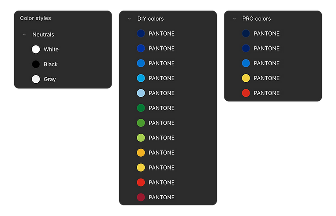This screenshot has height=216, width=336.
Task: Pick the royal blue swatch in DIY colors
Action: (x=141, y=48)
